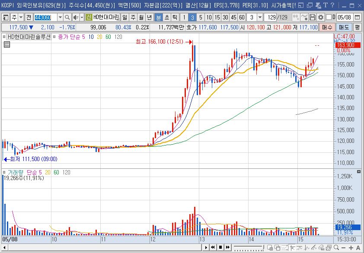This screenshot has height=253, width=364.
Task: Click the zoom magnifier icon in bottom bar
Action: pos(336,248)
